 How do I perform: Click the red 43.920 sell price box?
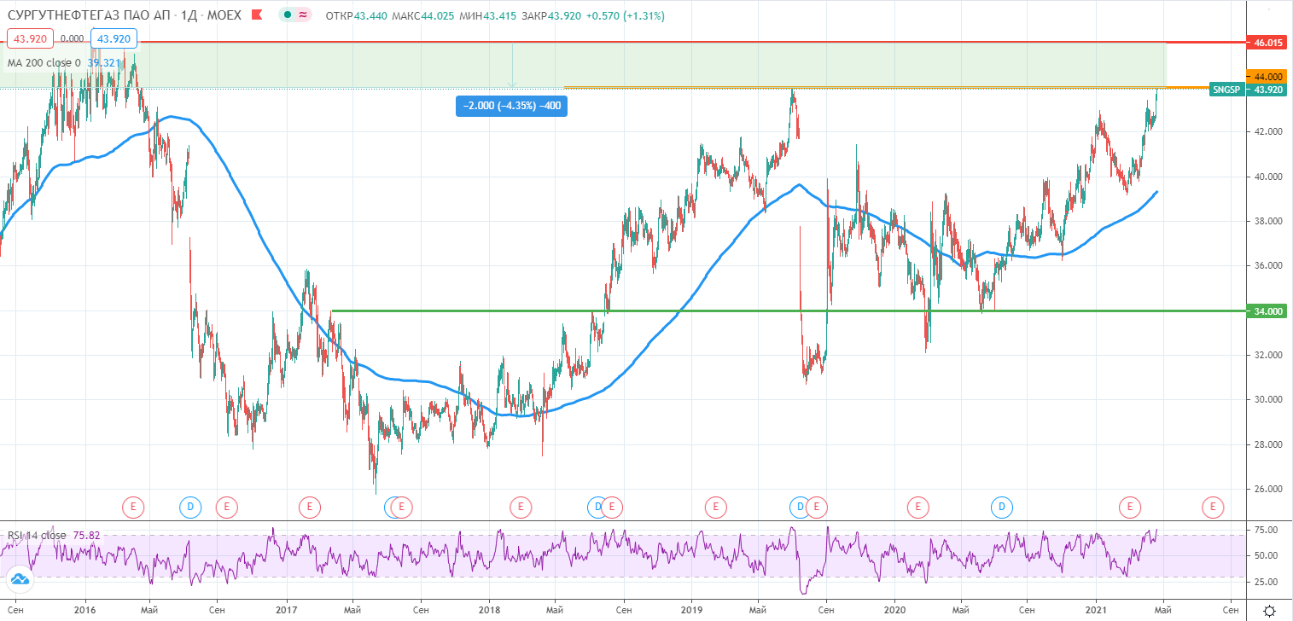31,38
